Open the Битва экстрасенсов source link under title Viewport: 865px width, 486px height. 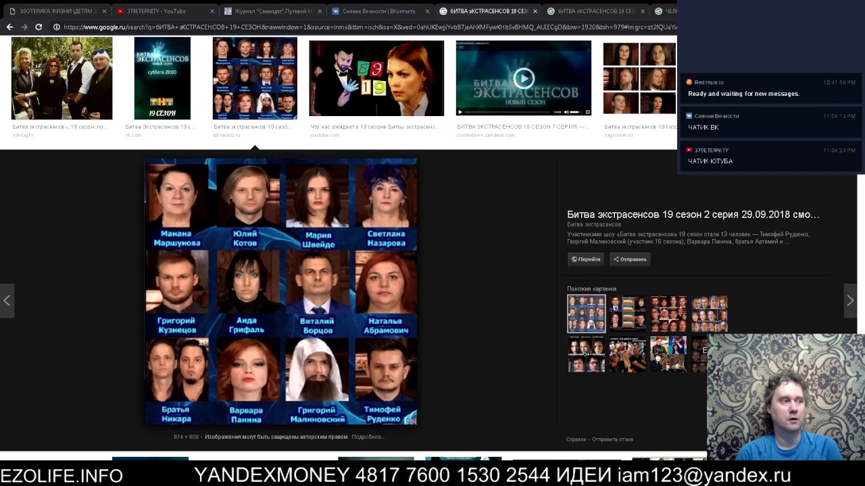(x=594, y=224)
